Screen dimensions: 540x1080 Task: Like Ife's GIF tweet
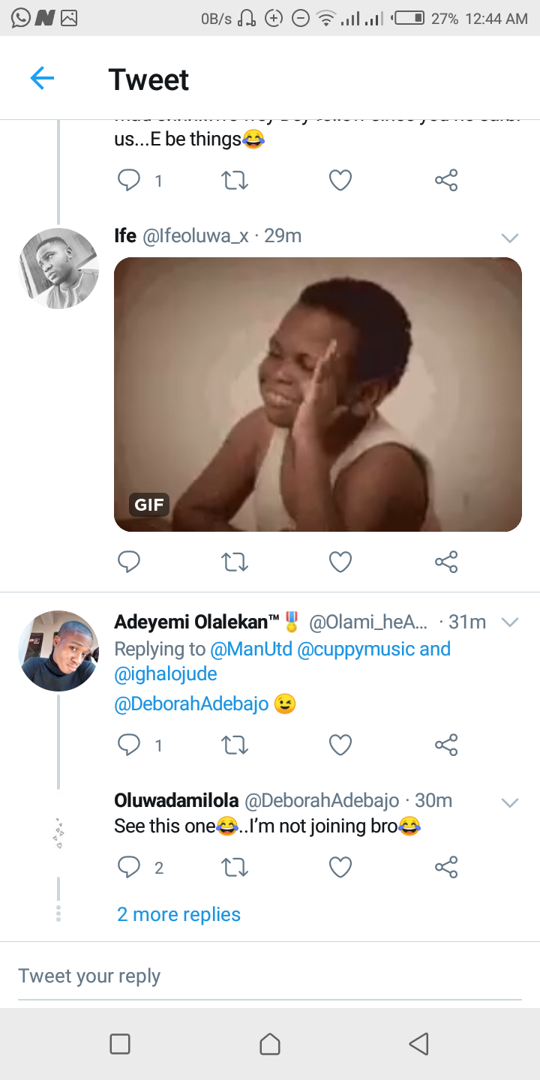(x=340, y=562)
